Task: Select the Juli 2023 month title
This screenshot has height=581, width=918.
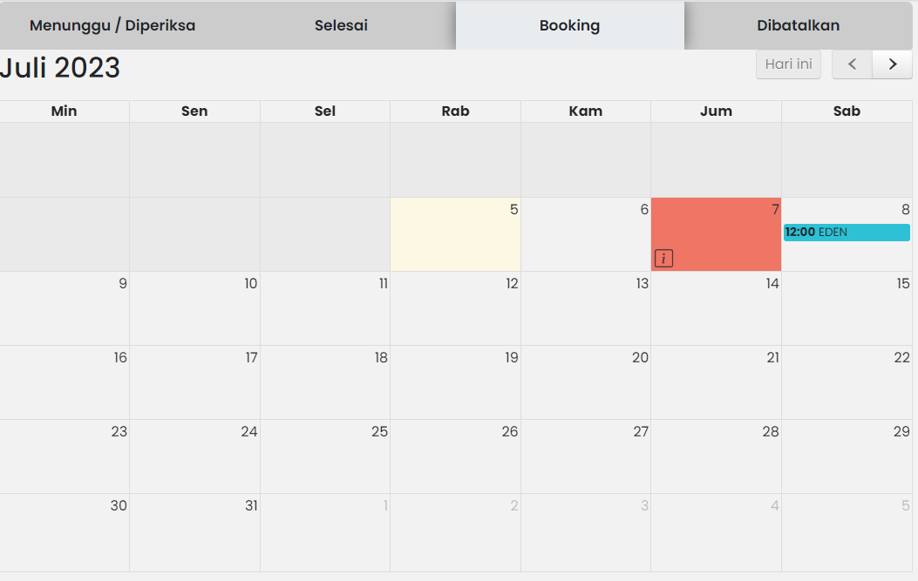Action: pos(61,67)
